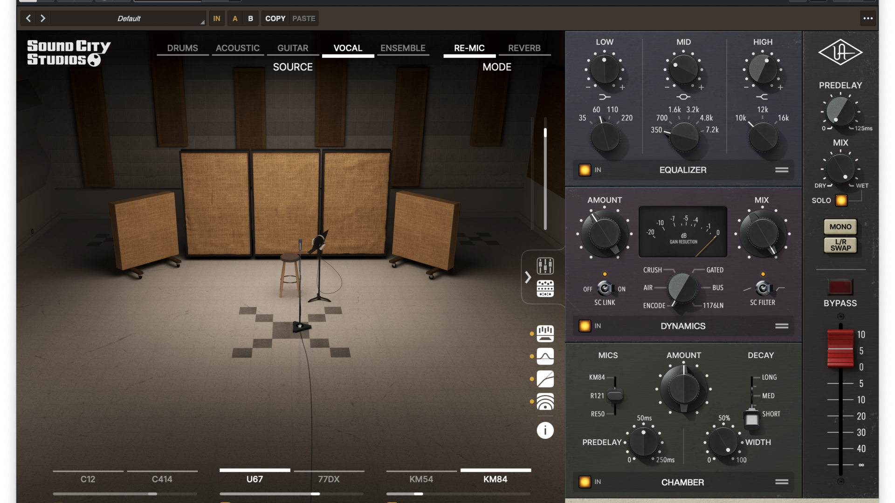
Task: Select the C12 microphone
Action: (x=88, y=479)
